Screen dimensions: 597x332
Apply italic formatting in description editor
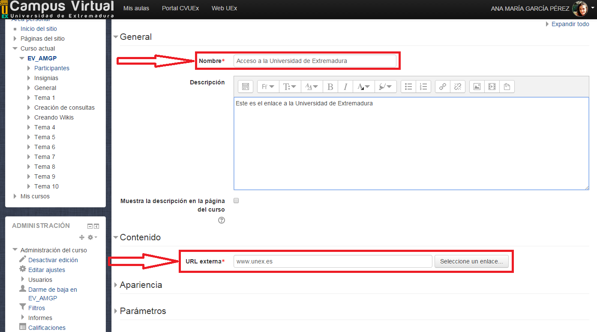[345, 87]
